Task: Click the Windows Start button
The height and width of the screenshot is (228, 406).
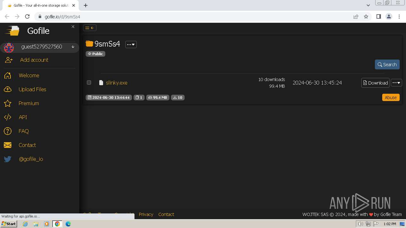Action: pos(9,224)
